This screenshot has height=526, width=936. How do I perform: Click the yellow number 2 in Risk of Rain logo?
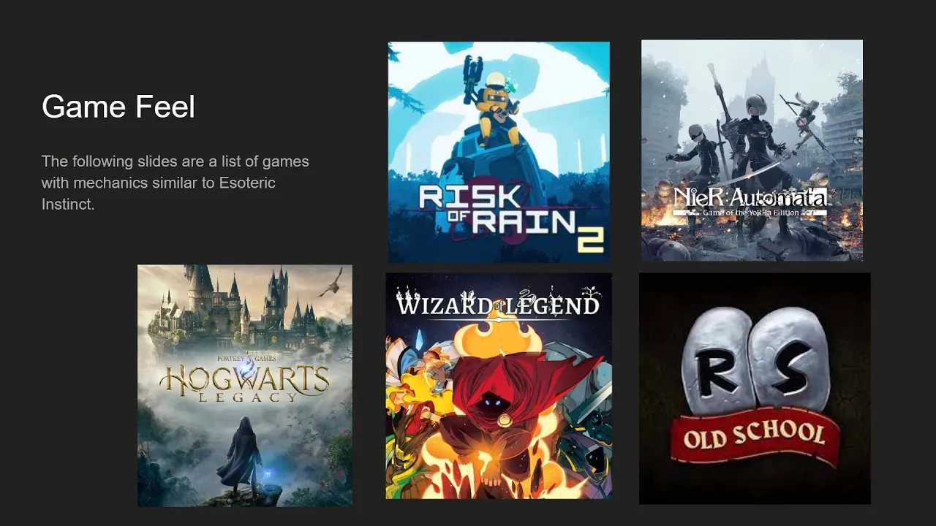click(591, 238)
